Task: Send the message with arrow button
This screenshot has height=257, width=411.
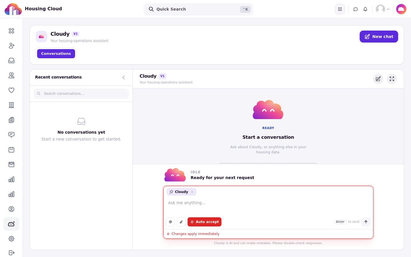Action: pos(366,222)
